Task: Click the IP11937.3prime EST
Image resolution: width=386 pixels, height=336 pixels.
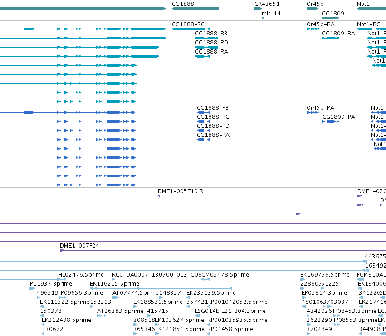Action: pos(50,284)
